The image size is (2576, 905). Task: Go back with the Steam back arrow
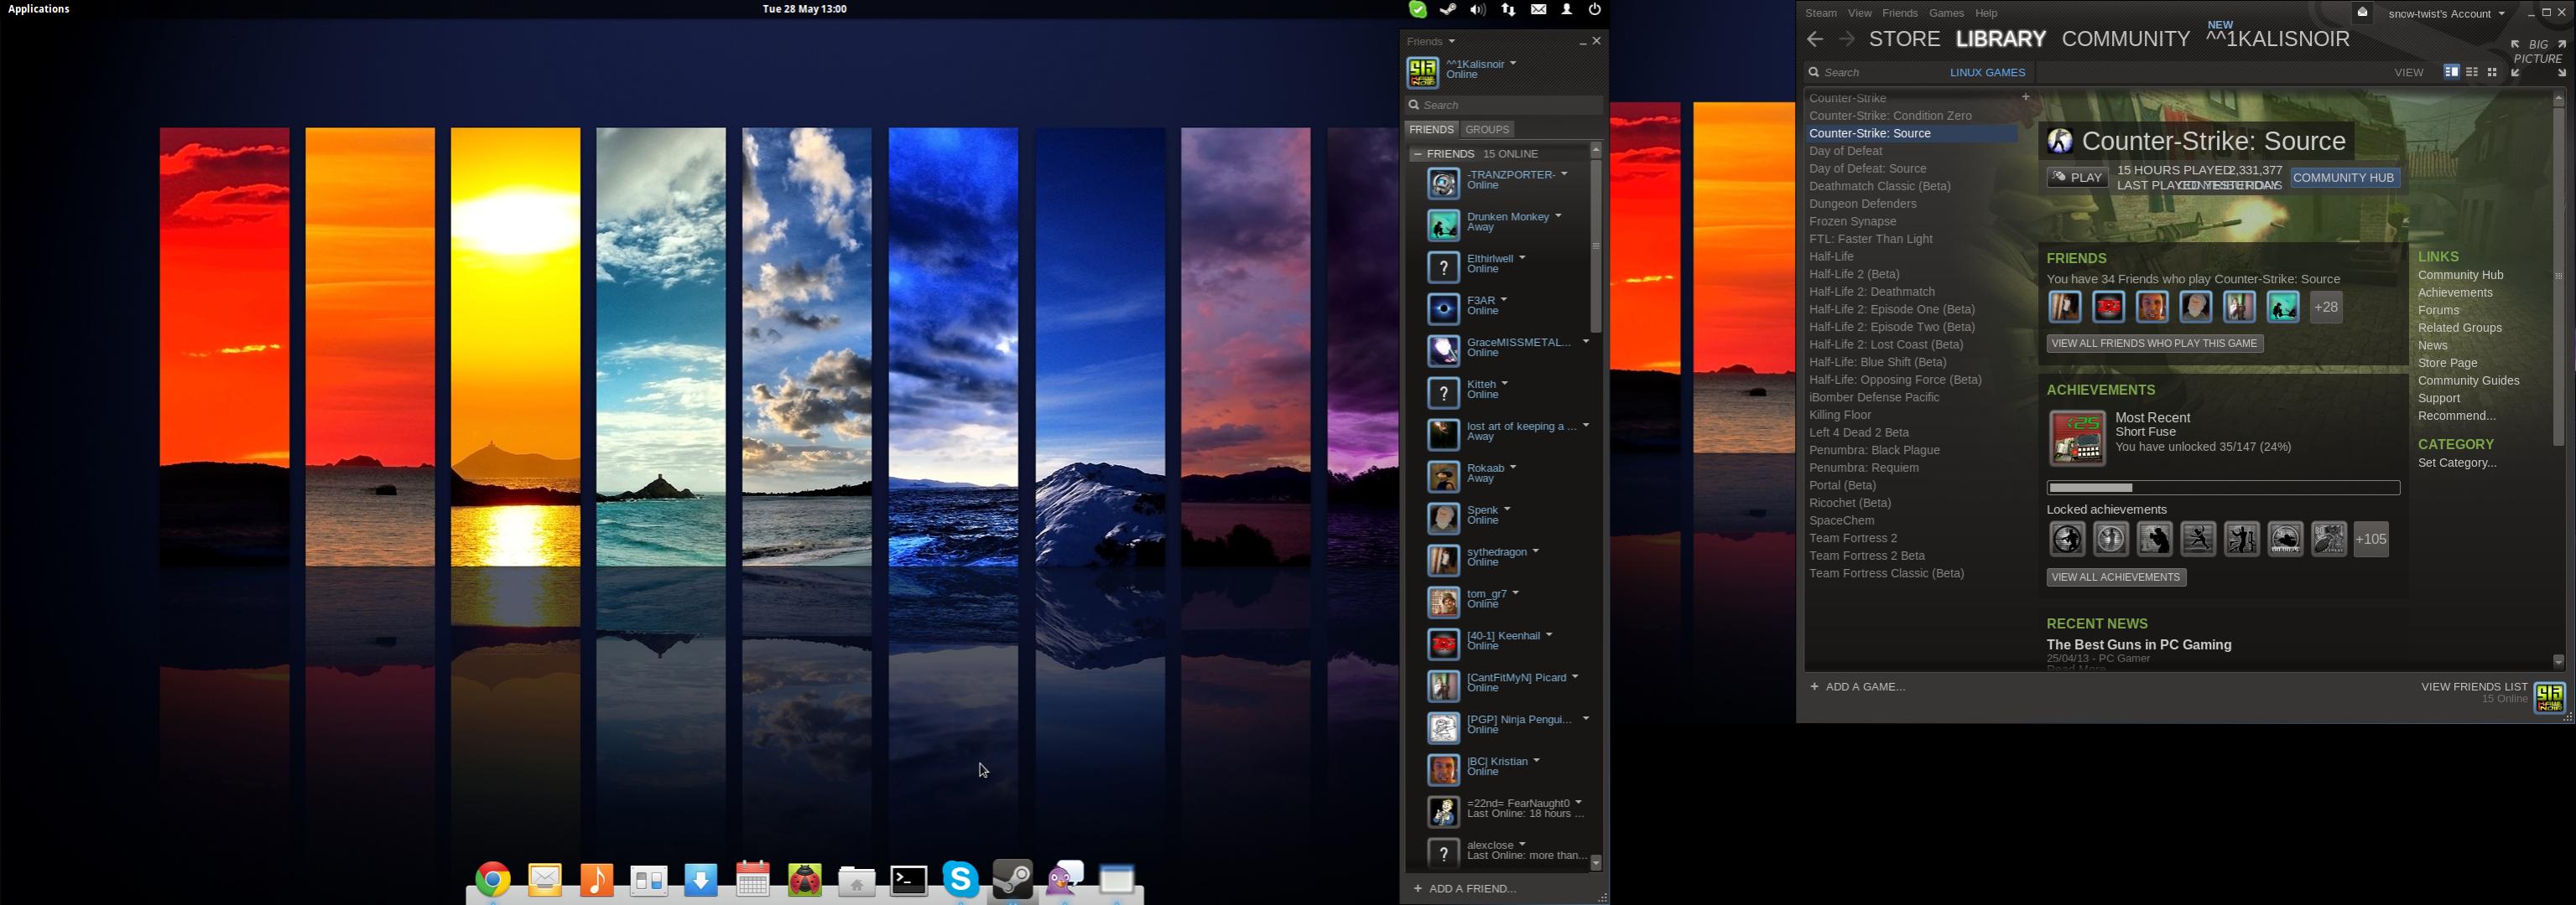point(1815,39)
